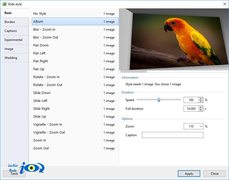Pick the Blur - Zoom In style
Image resolution: width=229 pixels, height=180 pixels.
click(x=75, y=29)
